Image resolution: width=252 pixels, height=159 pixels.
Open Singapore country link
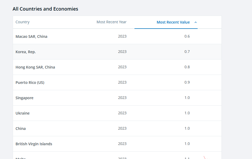[x=24, y=98]
